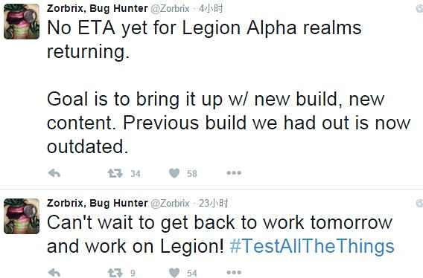Click Zorbrix avatar on the first tweet
The image size is (423, 278).
(x=22, y=22)
